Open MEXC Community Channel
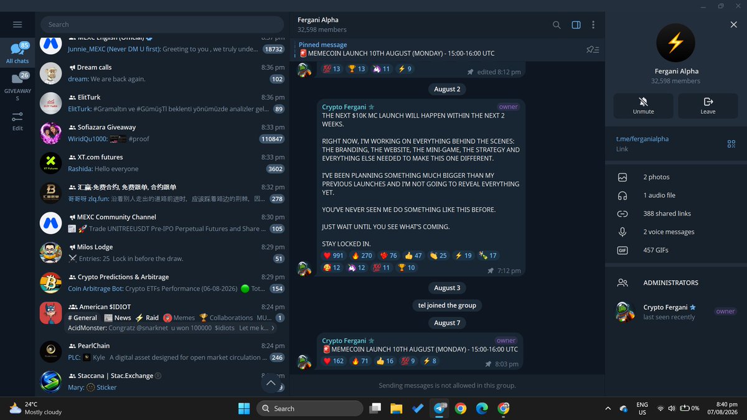This screenshot has width=747, height=420. tap(162, 223)
